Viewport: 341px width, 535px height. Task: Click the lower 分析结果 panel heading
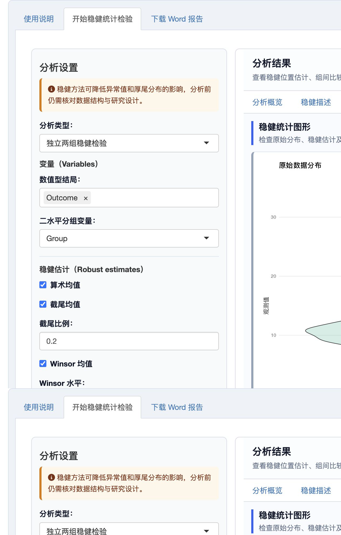[x=272, y=452]
